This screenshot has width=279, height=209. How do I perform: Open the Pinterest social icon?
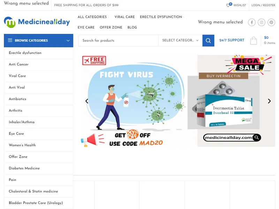271,22
